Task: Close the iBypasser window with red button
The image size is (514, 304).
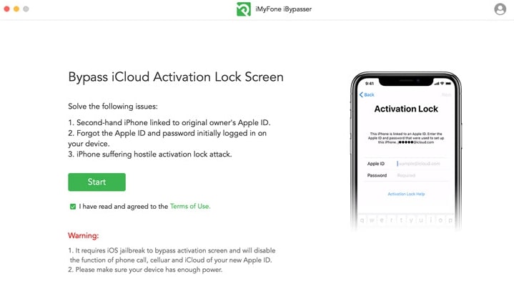Action: point(6,9)
